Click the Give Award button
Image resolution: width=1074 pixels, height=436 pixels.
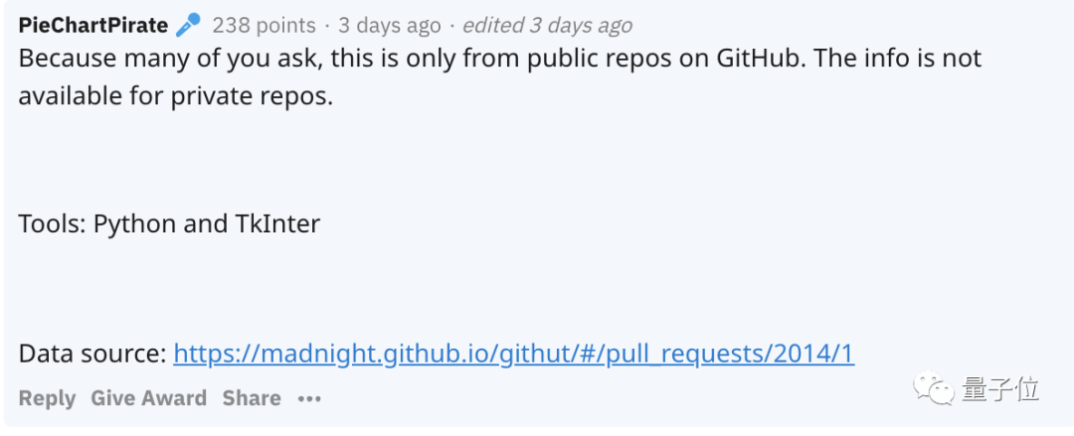click(x=149, y=398)
